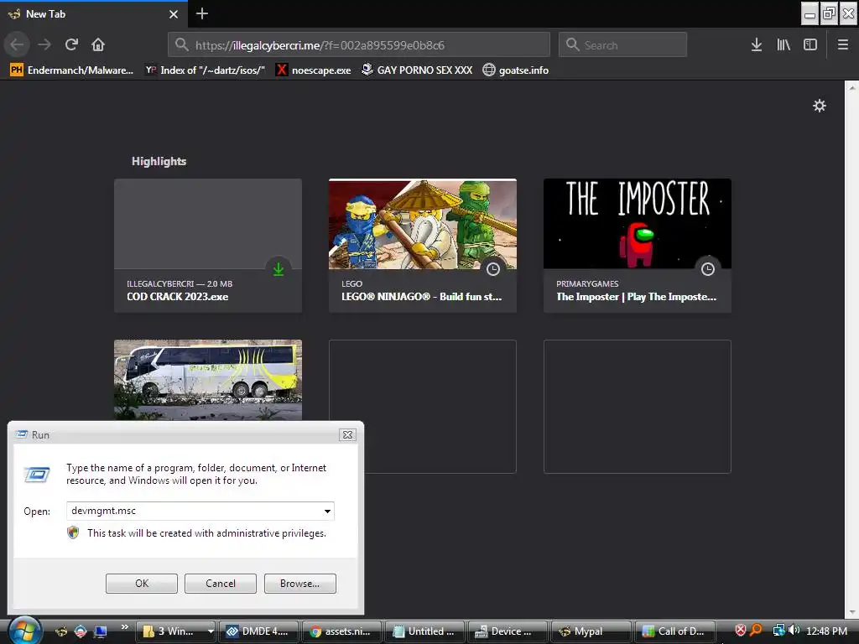Minimize the browser window
The image size is (859, 644).
(810, 14)
